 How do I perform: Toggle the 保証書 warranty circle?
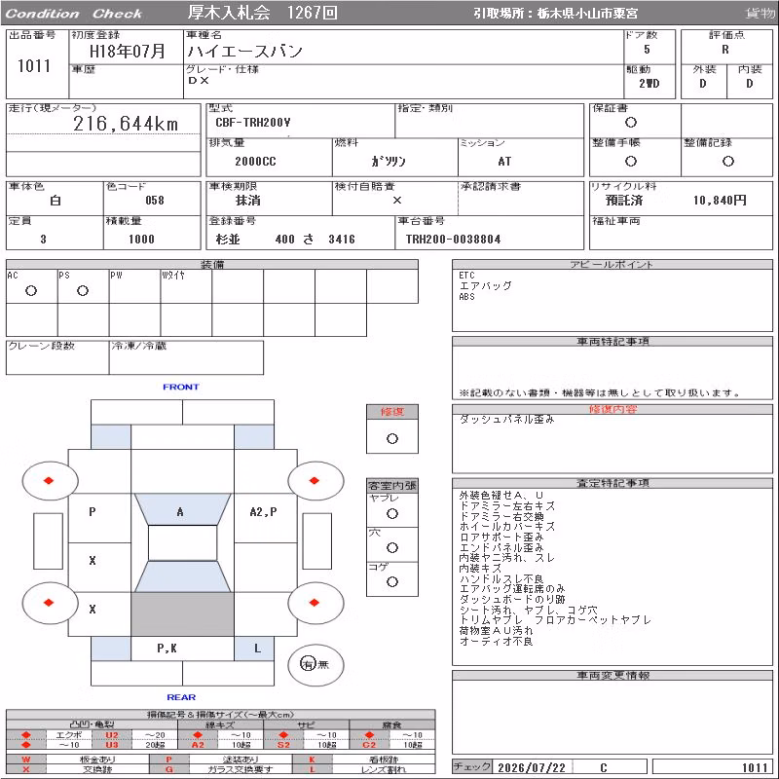pos(631,123)
